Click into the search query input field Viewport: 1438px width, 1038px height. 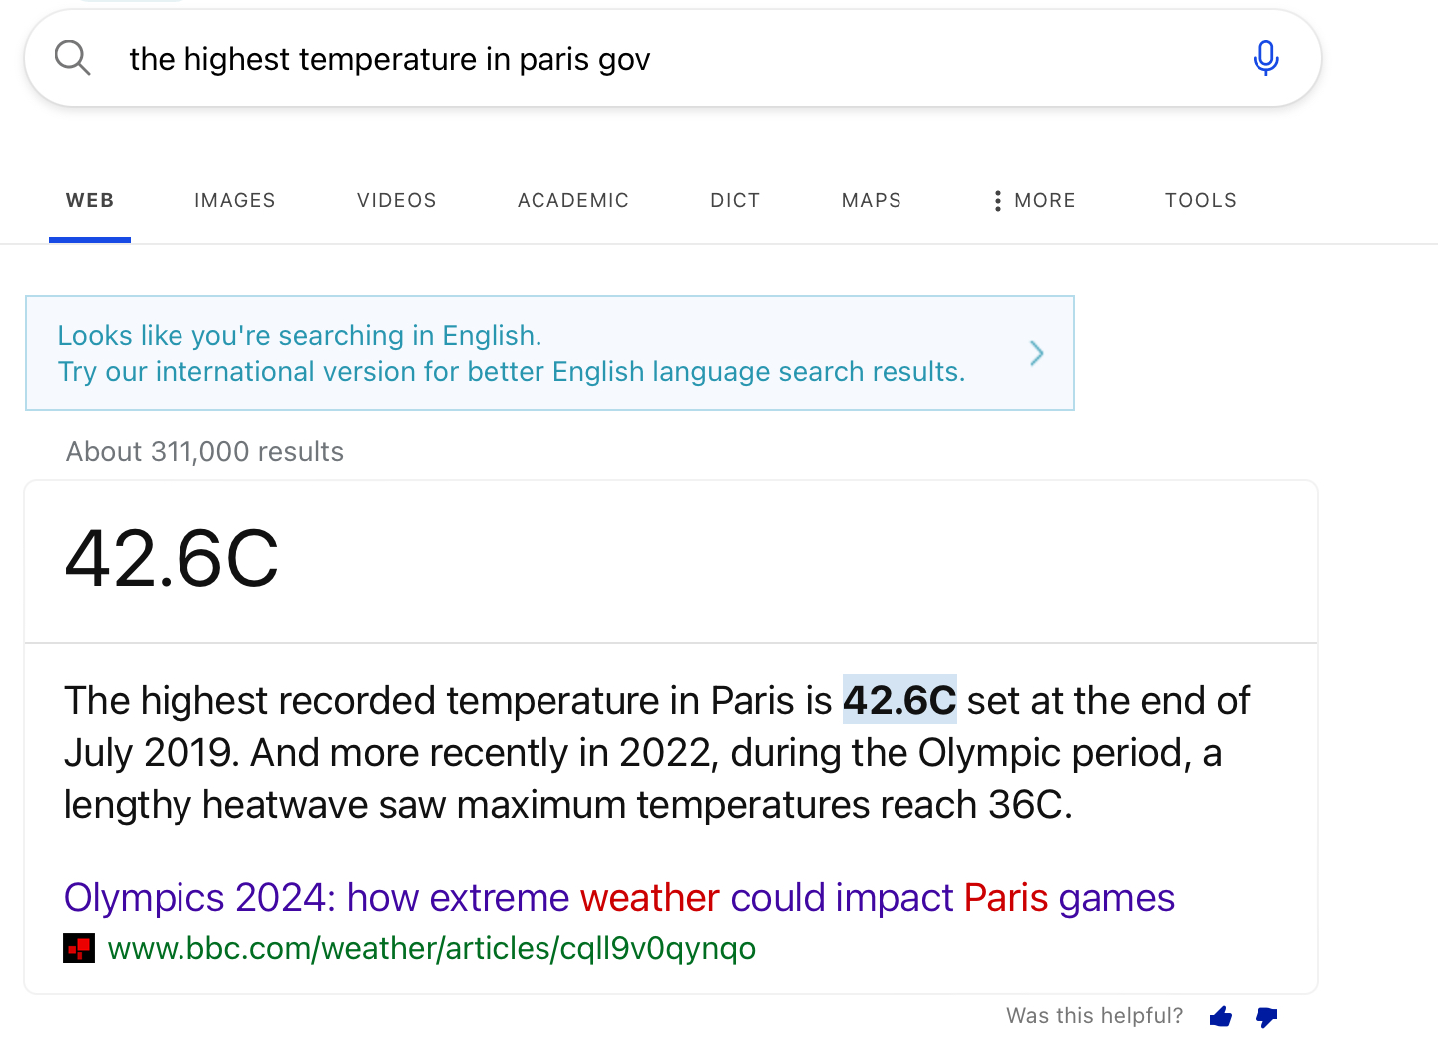pyautogui.click(x=648, y=59)
